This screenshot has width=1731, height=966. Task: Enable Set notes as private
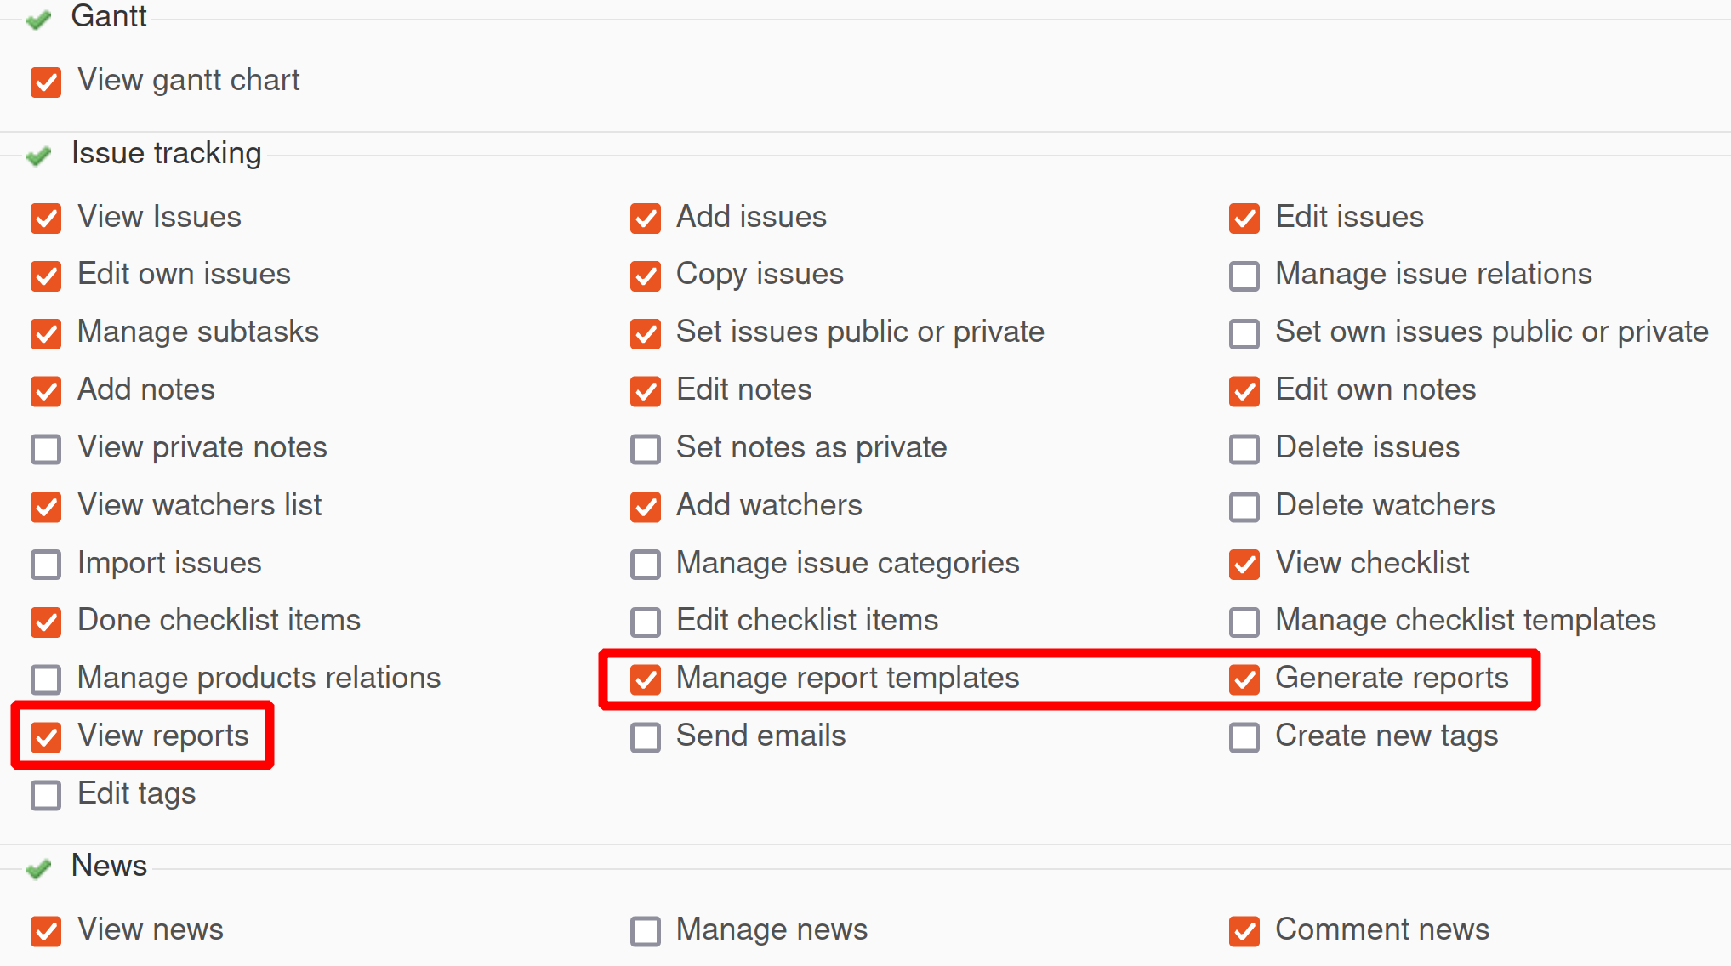pyautogui.click(x=646, y=449)
